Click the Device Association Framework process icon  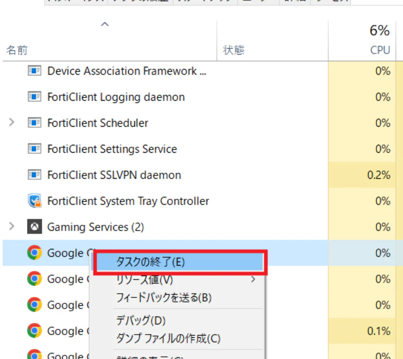34,71
